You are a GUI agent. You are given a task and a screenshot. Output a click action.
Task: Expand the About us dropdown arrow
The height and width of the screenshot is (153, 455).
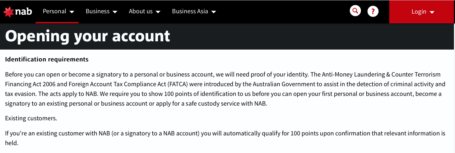[158, 12]
